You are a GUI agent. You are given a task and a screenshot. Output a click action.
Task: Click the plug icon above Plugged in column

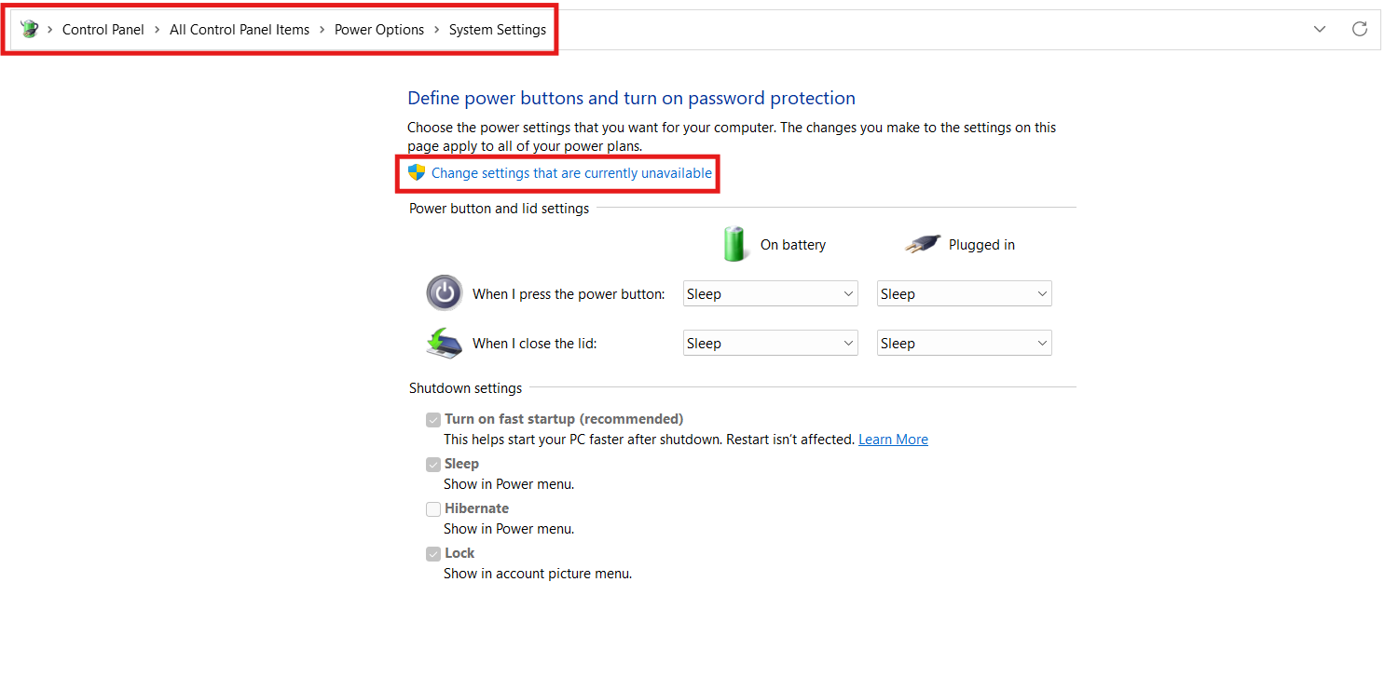tap(922, 244)
